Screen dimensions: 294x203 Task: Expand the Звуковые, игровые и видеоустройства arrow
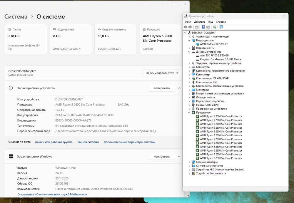pos(189,63)
